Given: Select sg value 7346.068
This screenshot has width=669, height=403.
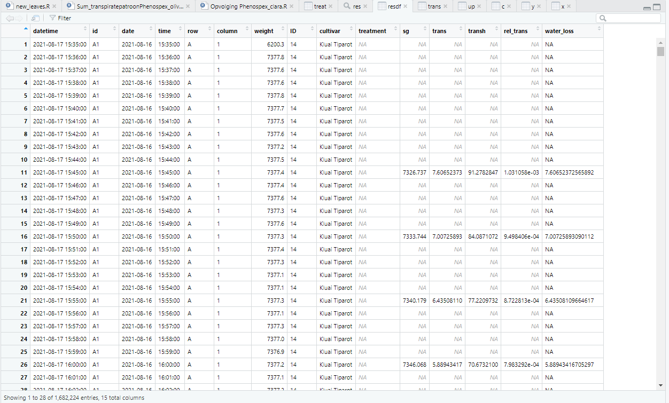Looking at the screenshot, I should pos(415,365).
